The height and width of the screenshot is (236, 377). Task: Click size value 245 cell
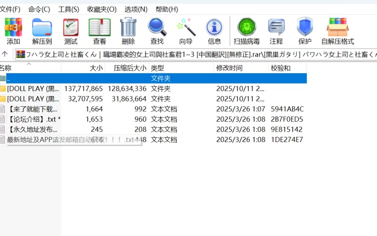pos(97,129)
